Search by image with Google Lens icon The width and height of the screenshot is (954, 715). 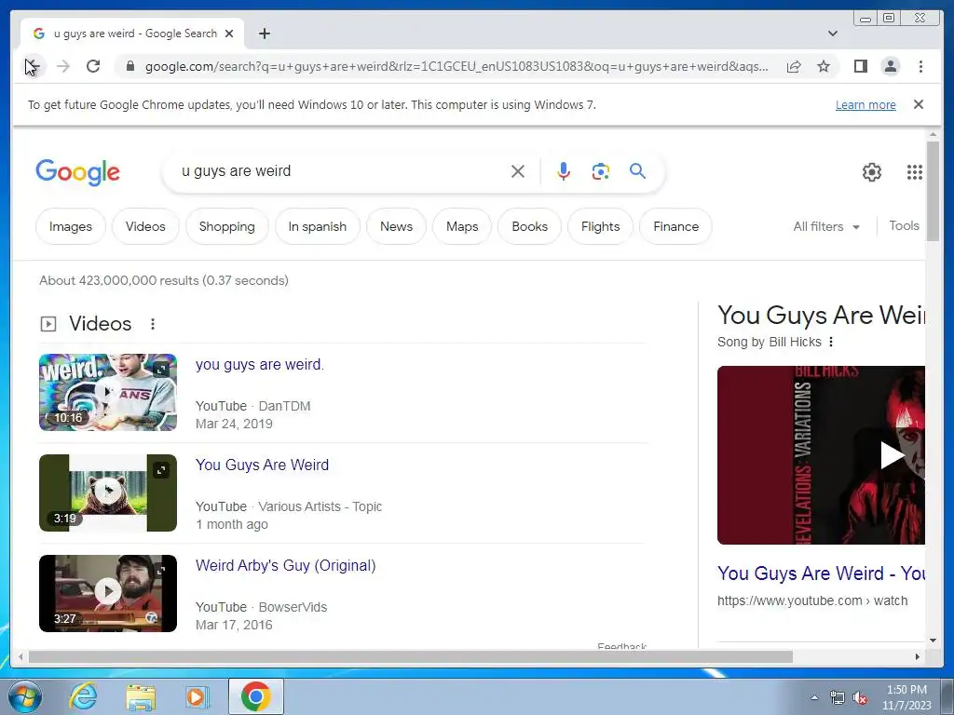click(x=601, y=171)
